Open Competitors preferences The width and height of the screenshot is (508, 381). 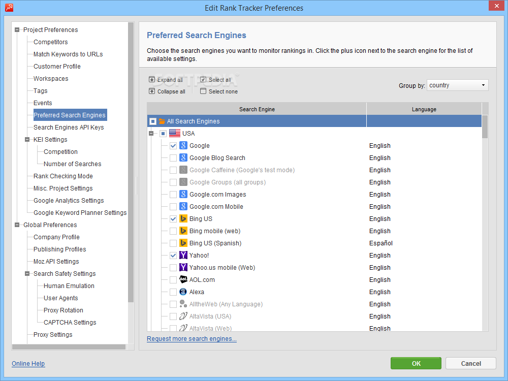click(x=50, y=42)
